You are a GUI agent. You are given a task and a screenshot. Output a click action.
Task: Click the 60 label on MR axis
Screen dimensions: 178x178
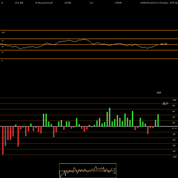pos(174,111)
